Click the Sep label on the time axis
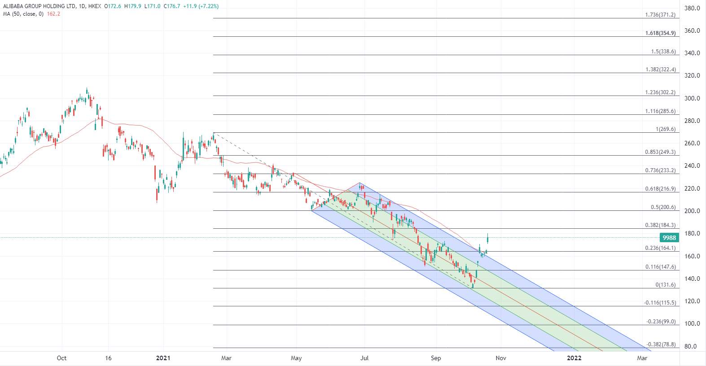 (436, 358)
